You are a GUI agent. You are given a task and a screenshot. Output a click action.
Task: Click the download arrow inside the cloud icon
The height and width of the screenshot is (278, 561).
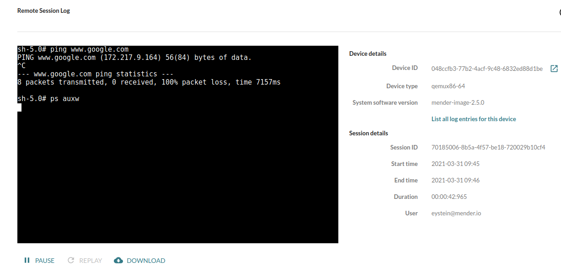pos(118,260)
